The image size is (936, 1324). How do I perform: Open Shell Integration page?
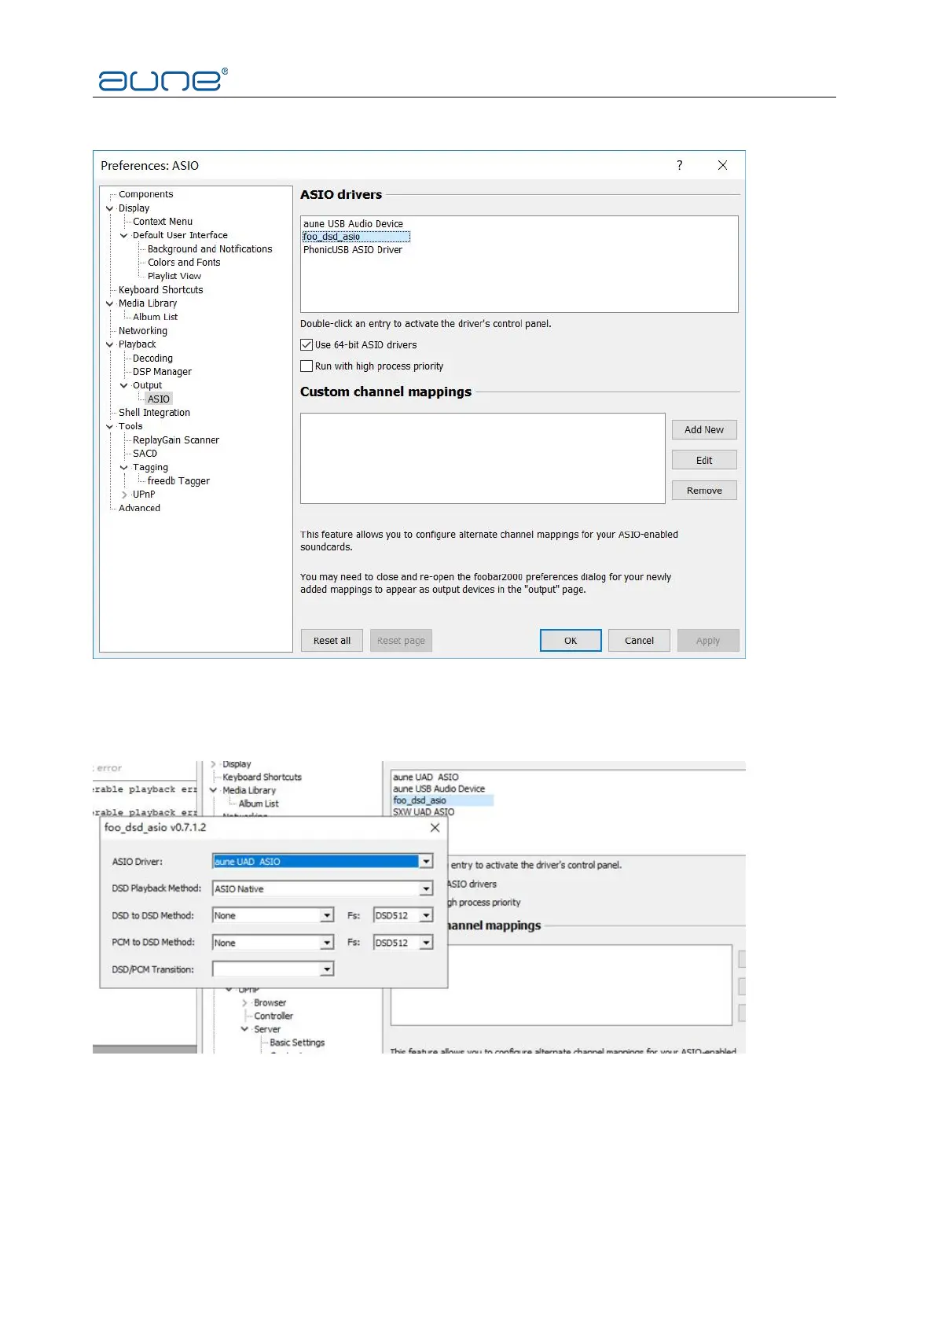tap(154, 413)
